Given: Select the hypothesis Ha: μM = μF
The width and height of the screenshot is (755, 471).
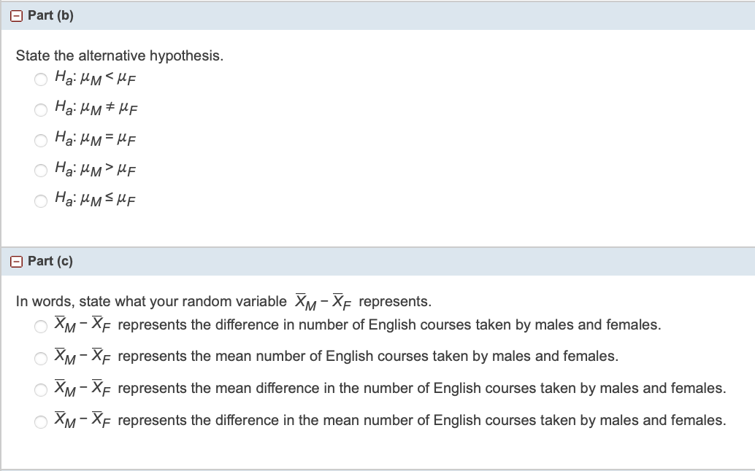Looking at the screenshot, I should [41, 140].
